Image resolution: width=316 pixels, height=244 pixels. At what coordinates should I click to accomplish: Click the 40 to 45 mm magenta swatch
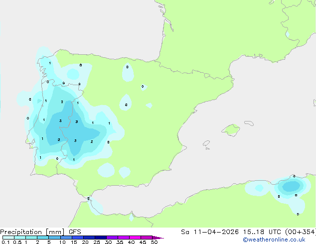[135, 238]
